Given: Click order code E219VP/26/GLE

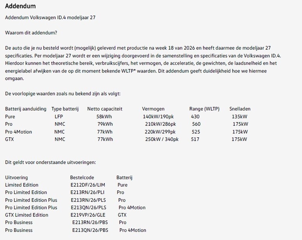Looking at the screenshot, I should (x=88, y=215).
